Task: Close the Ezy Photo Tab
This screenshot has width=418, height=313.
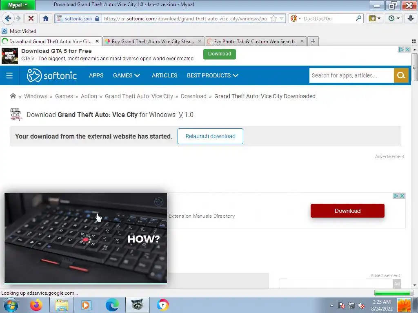Action: point(302,41)
